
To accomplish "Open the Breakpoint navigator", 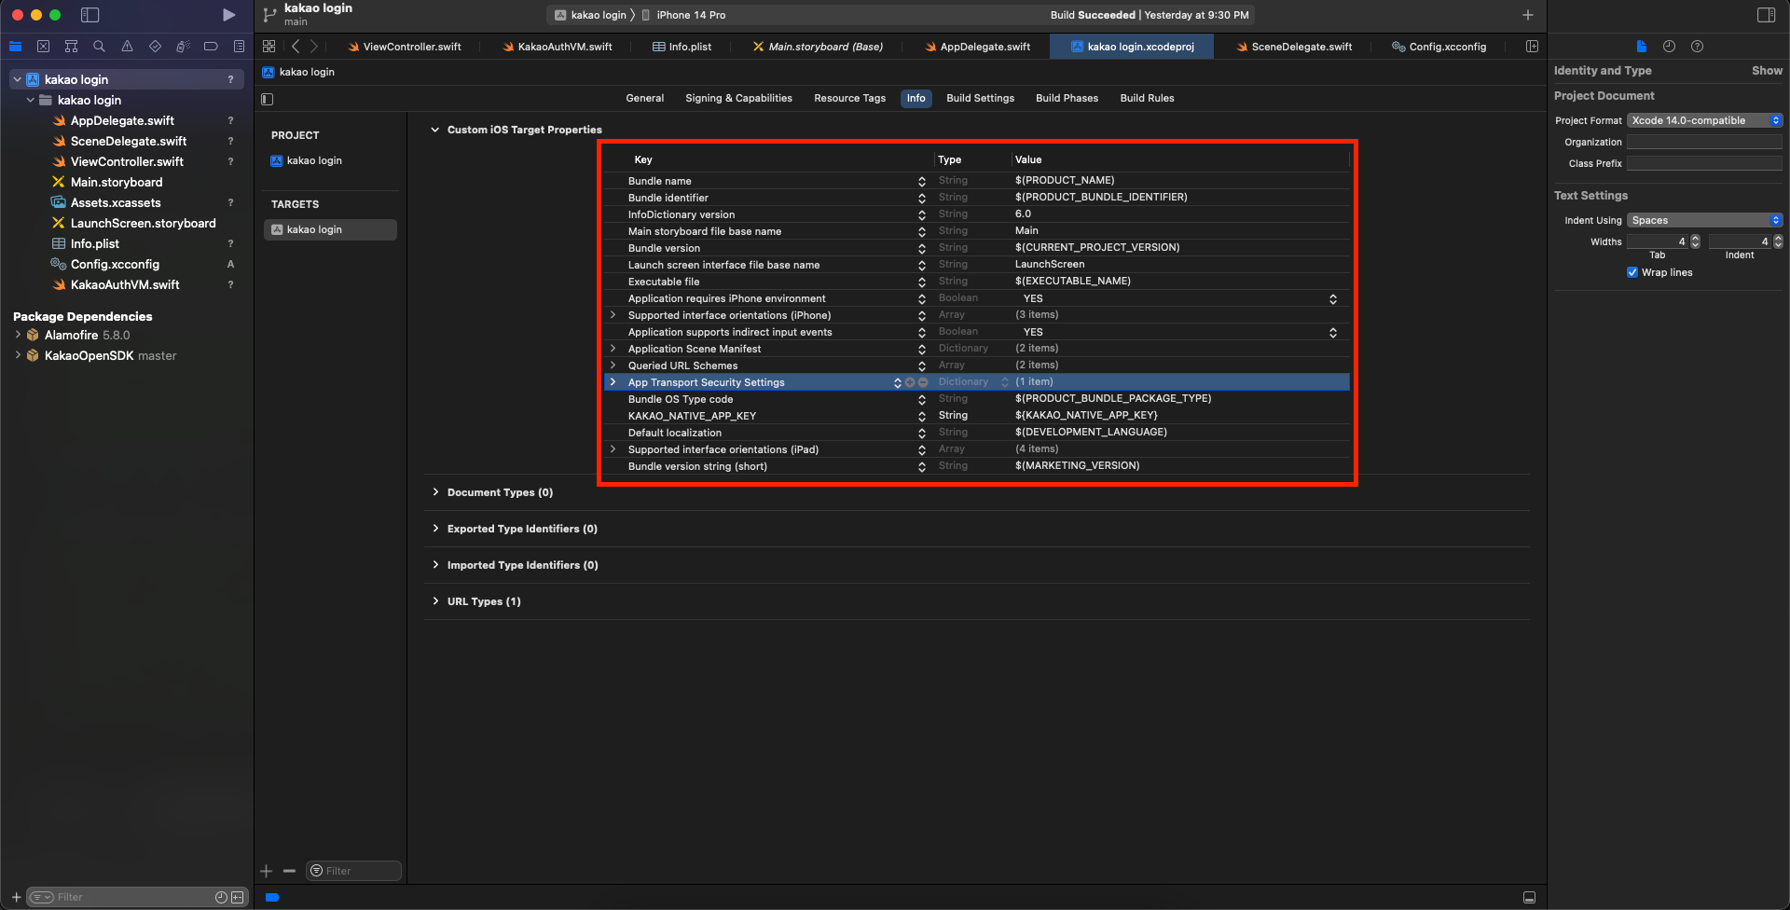I will (x=211, y=47).
